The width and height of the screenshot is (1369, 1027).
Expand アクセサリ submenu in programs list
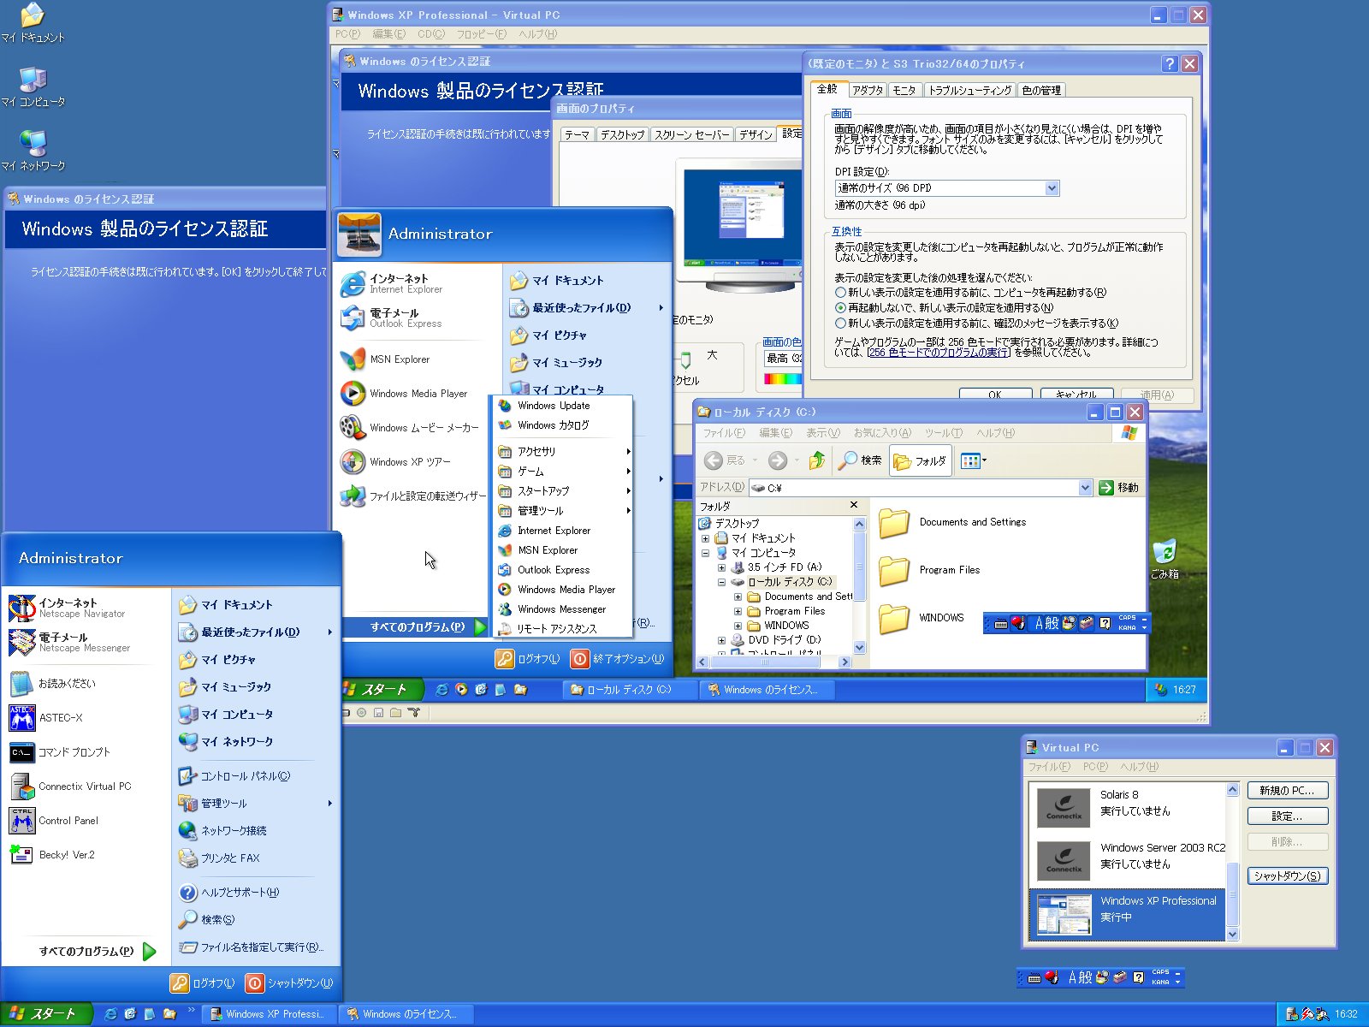(x=563, y=451)
